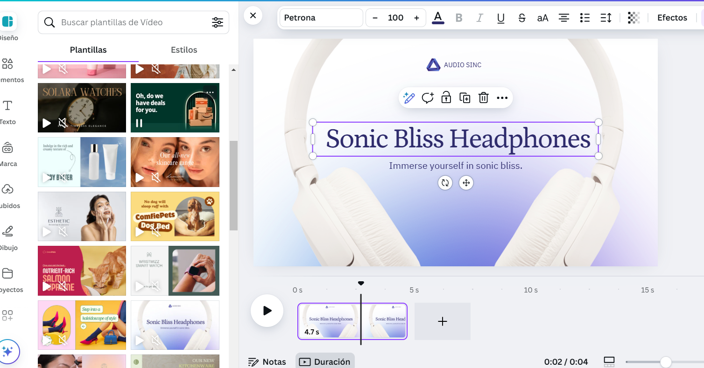Viewport: 704px width, 368px height.
Task: Toggle italic formatting
Action: pos(479,18)
